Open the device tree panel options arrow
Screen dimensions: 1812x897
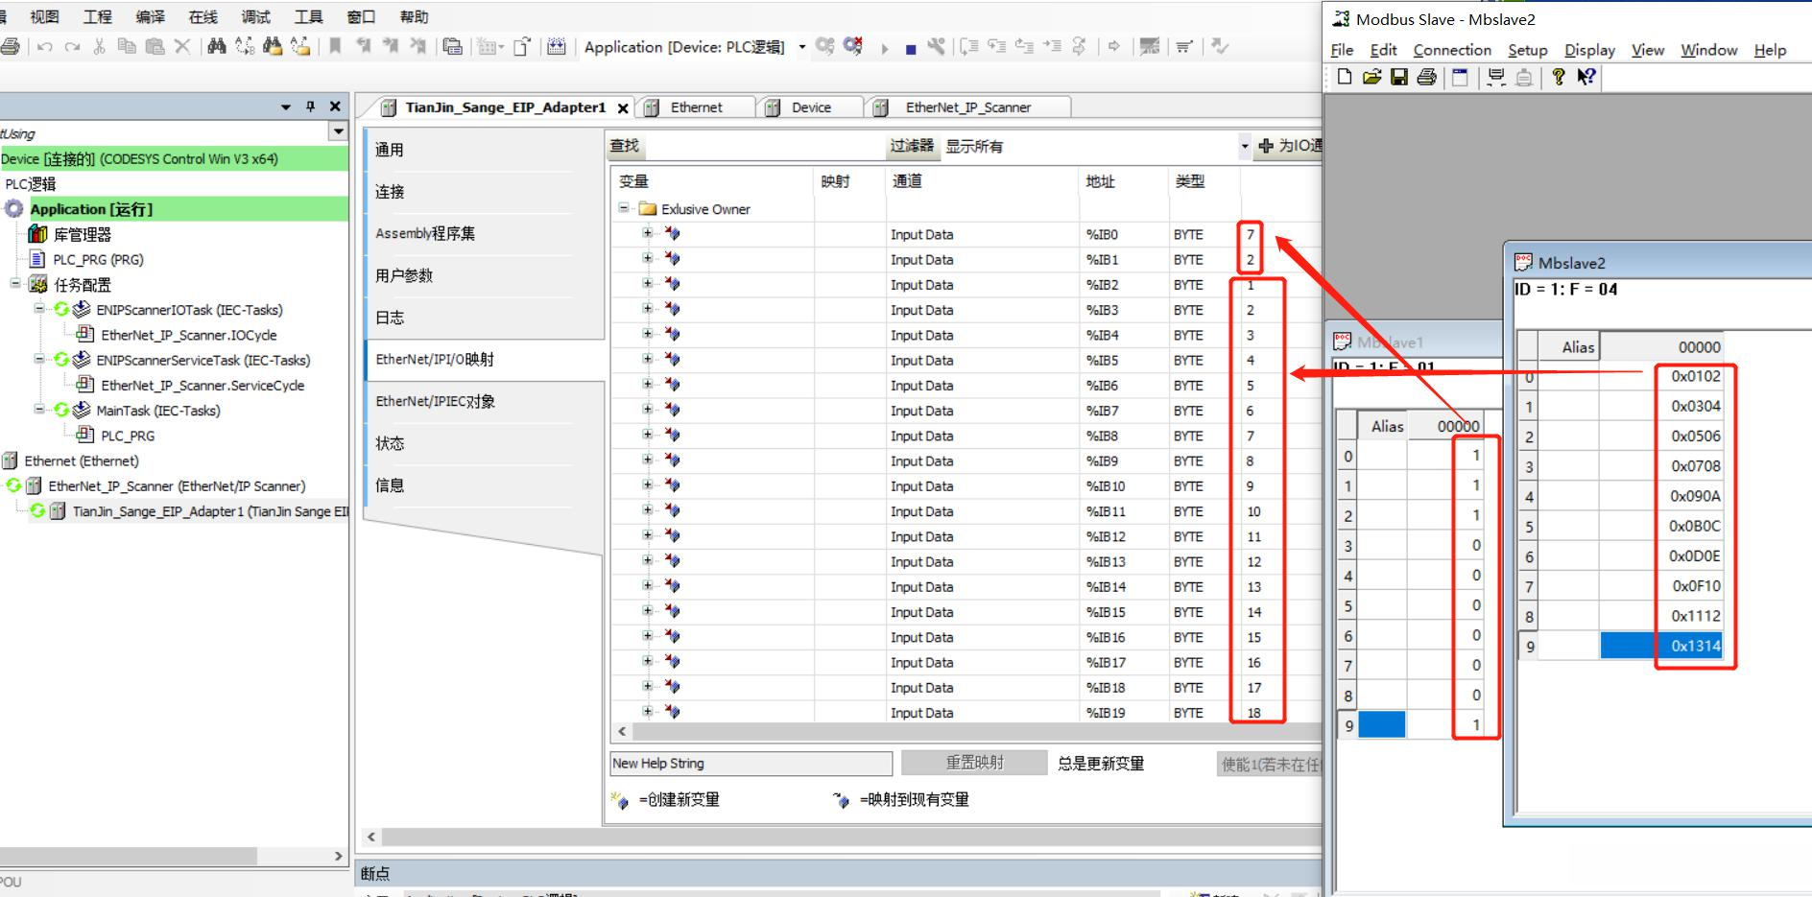coord(286,107)
